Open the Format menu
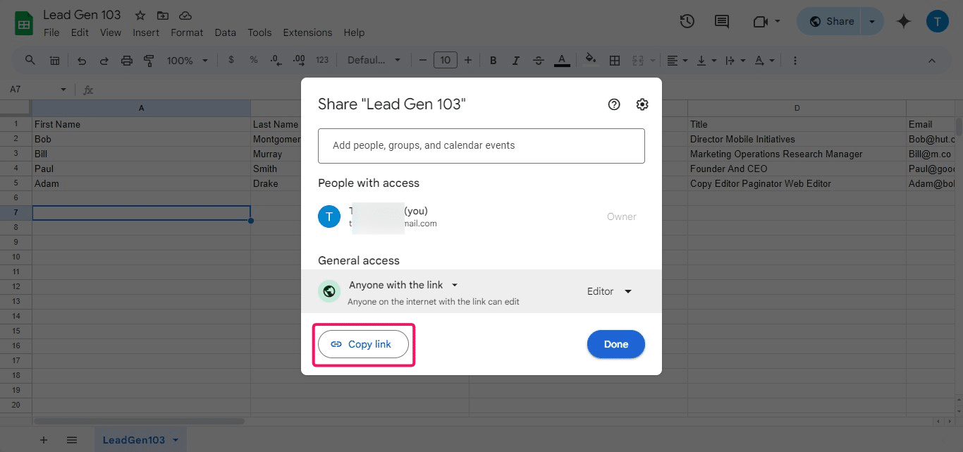Image resolution: width=963 pixels, height=452 pixels. (x=187, y=32)
